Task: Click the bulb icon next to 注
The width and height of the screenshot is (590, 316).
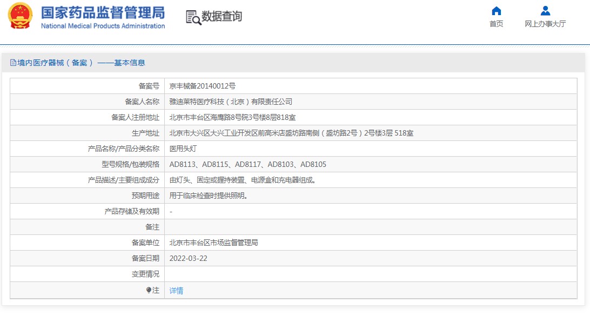Action: pos(149,290)
